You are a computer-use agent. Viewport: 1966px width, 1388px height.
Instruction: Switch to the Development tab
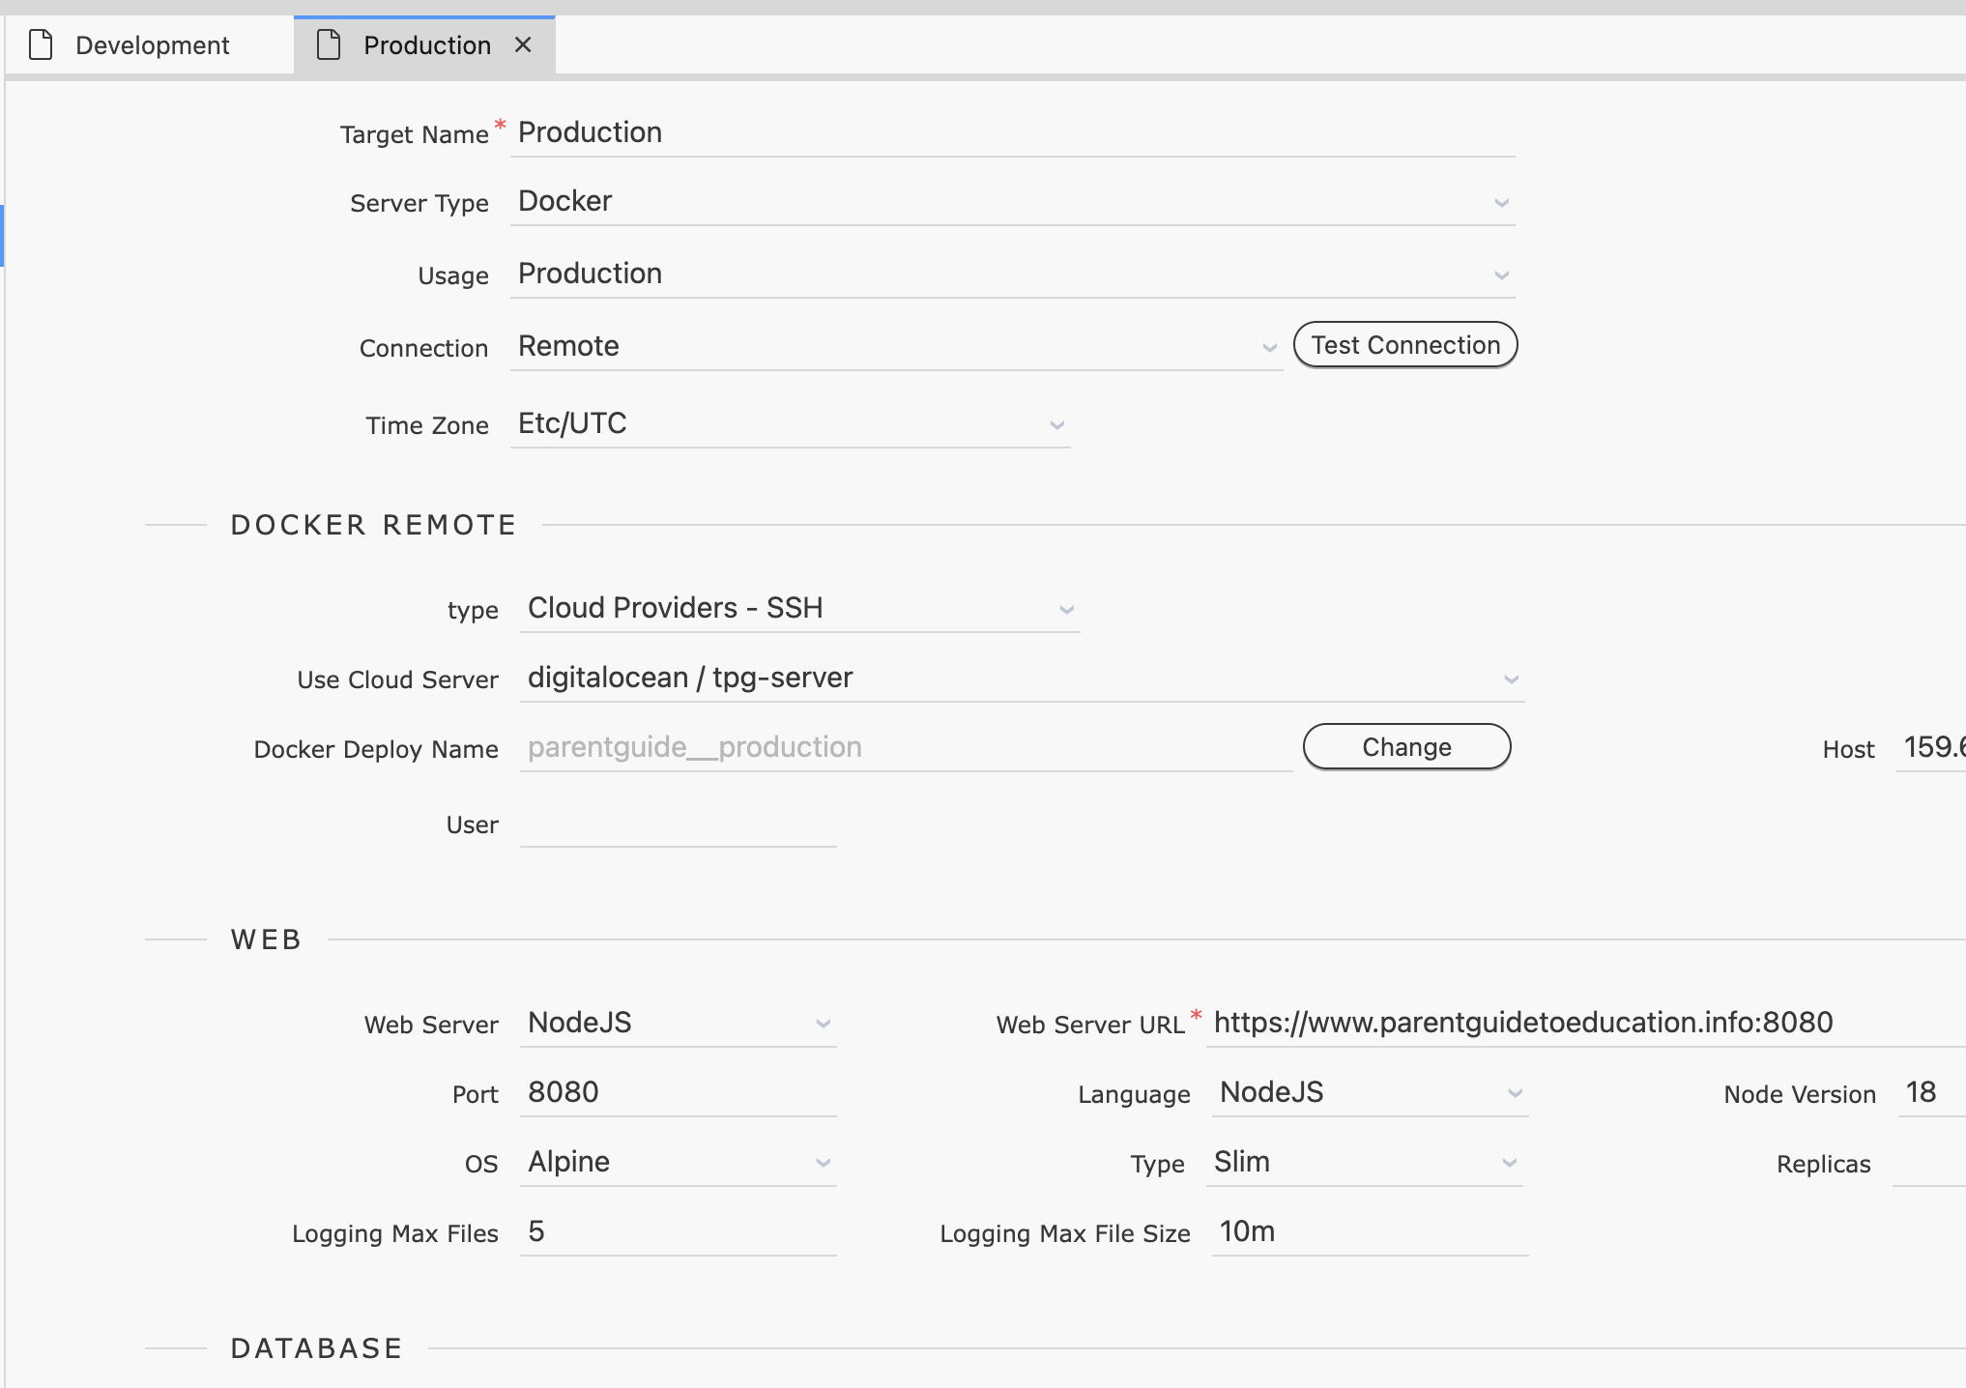tap(150, 45)
